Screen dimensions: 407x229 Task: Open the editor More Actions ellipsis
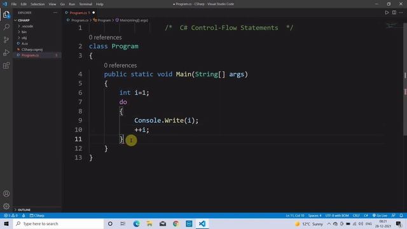click(401, 13)
